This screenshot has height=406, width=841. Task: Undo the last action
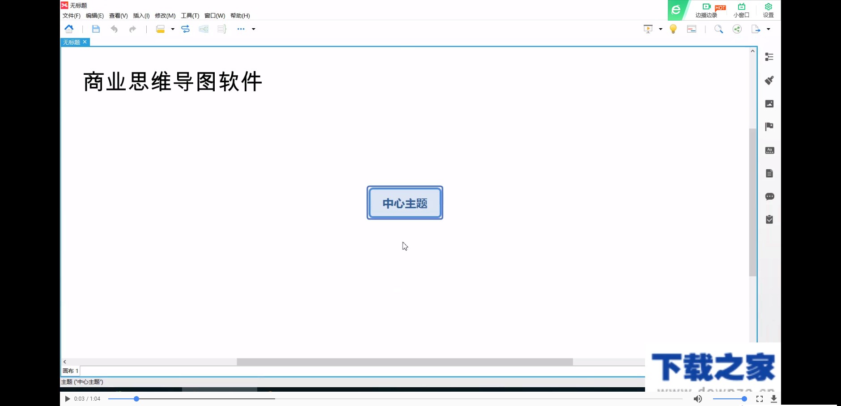115,29
